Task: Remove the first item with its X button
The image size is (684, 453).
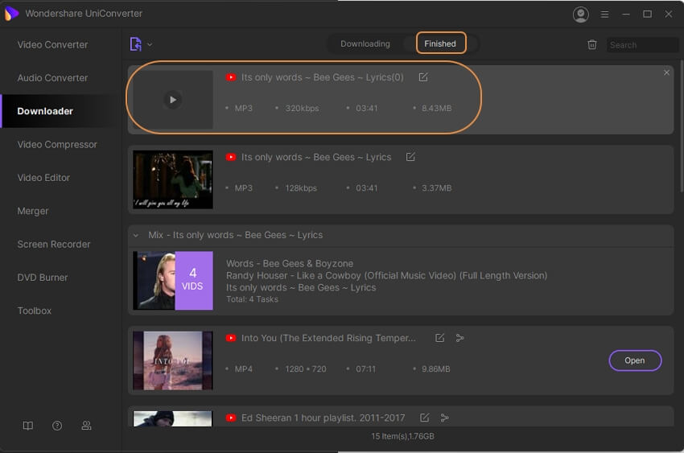Action: 666,72
